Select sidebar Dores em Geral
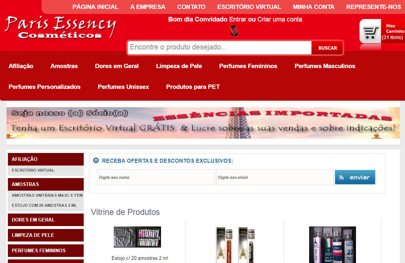This screenshot has width=405, height=263. [x=46, y=220]
